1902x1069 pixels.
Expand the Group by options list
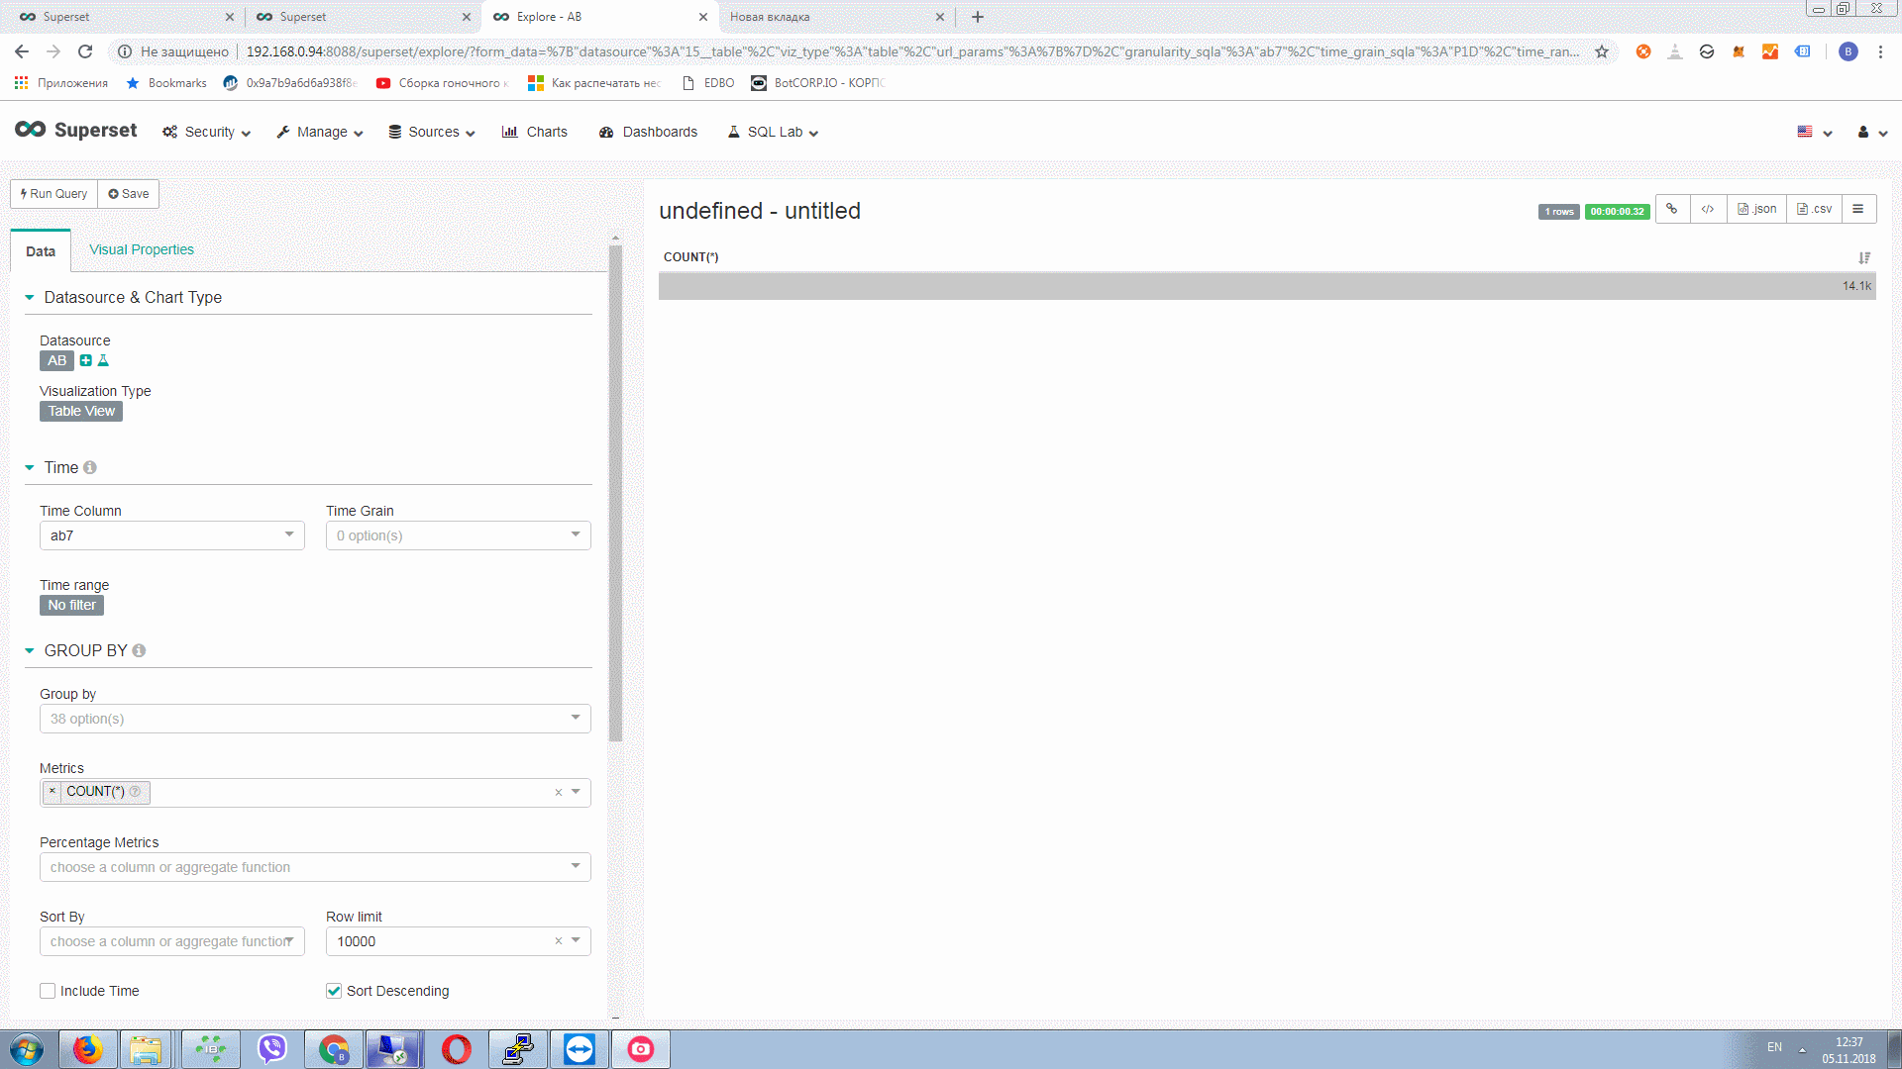(314, 718)
